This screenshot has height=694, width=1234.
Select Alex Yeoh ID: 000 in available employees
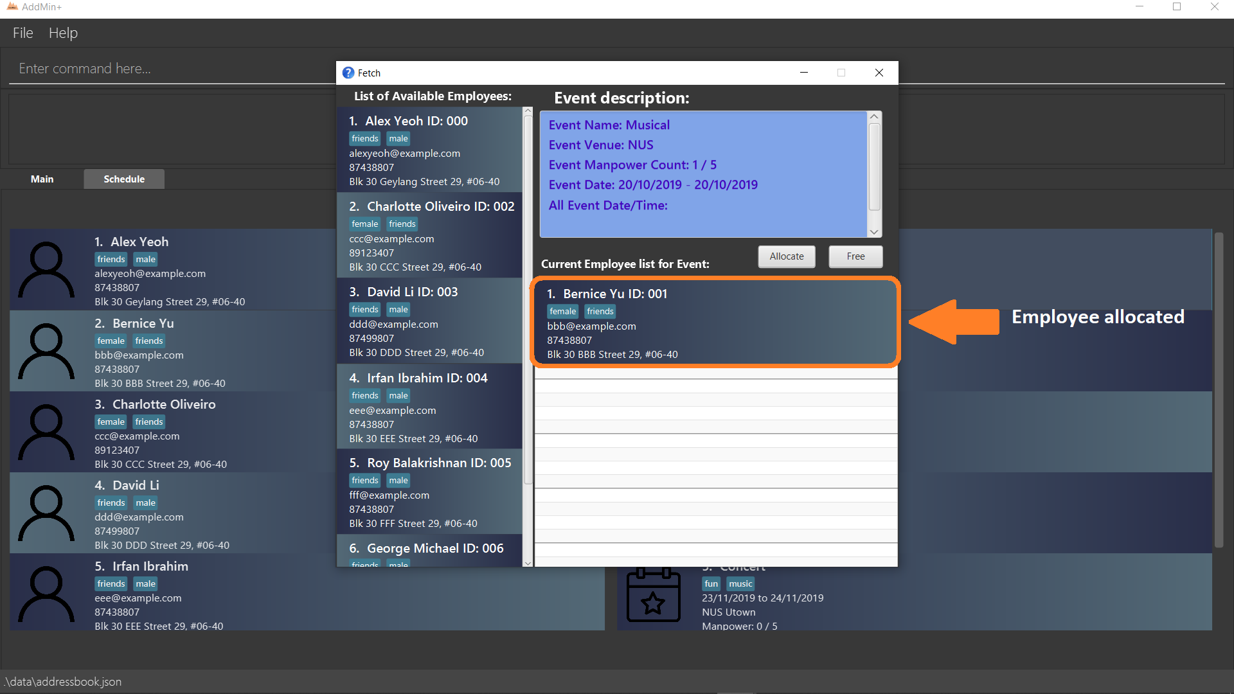coord(429,150)
